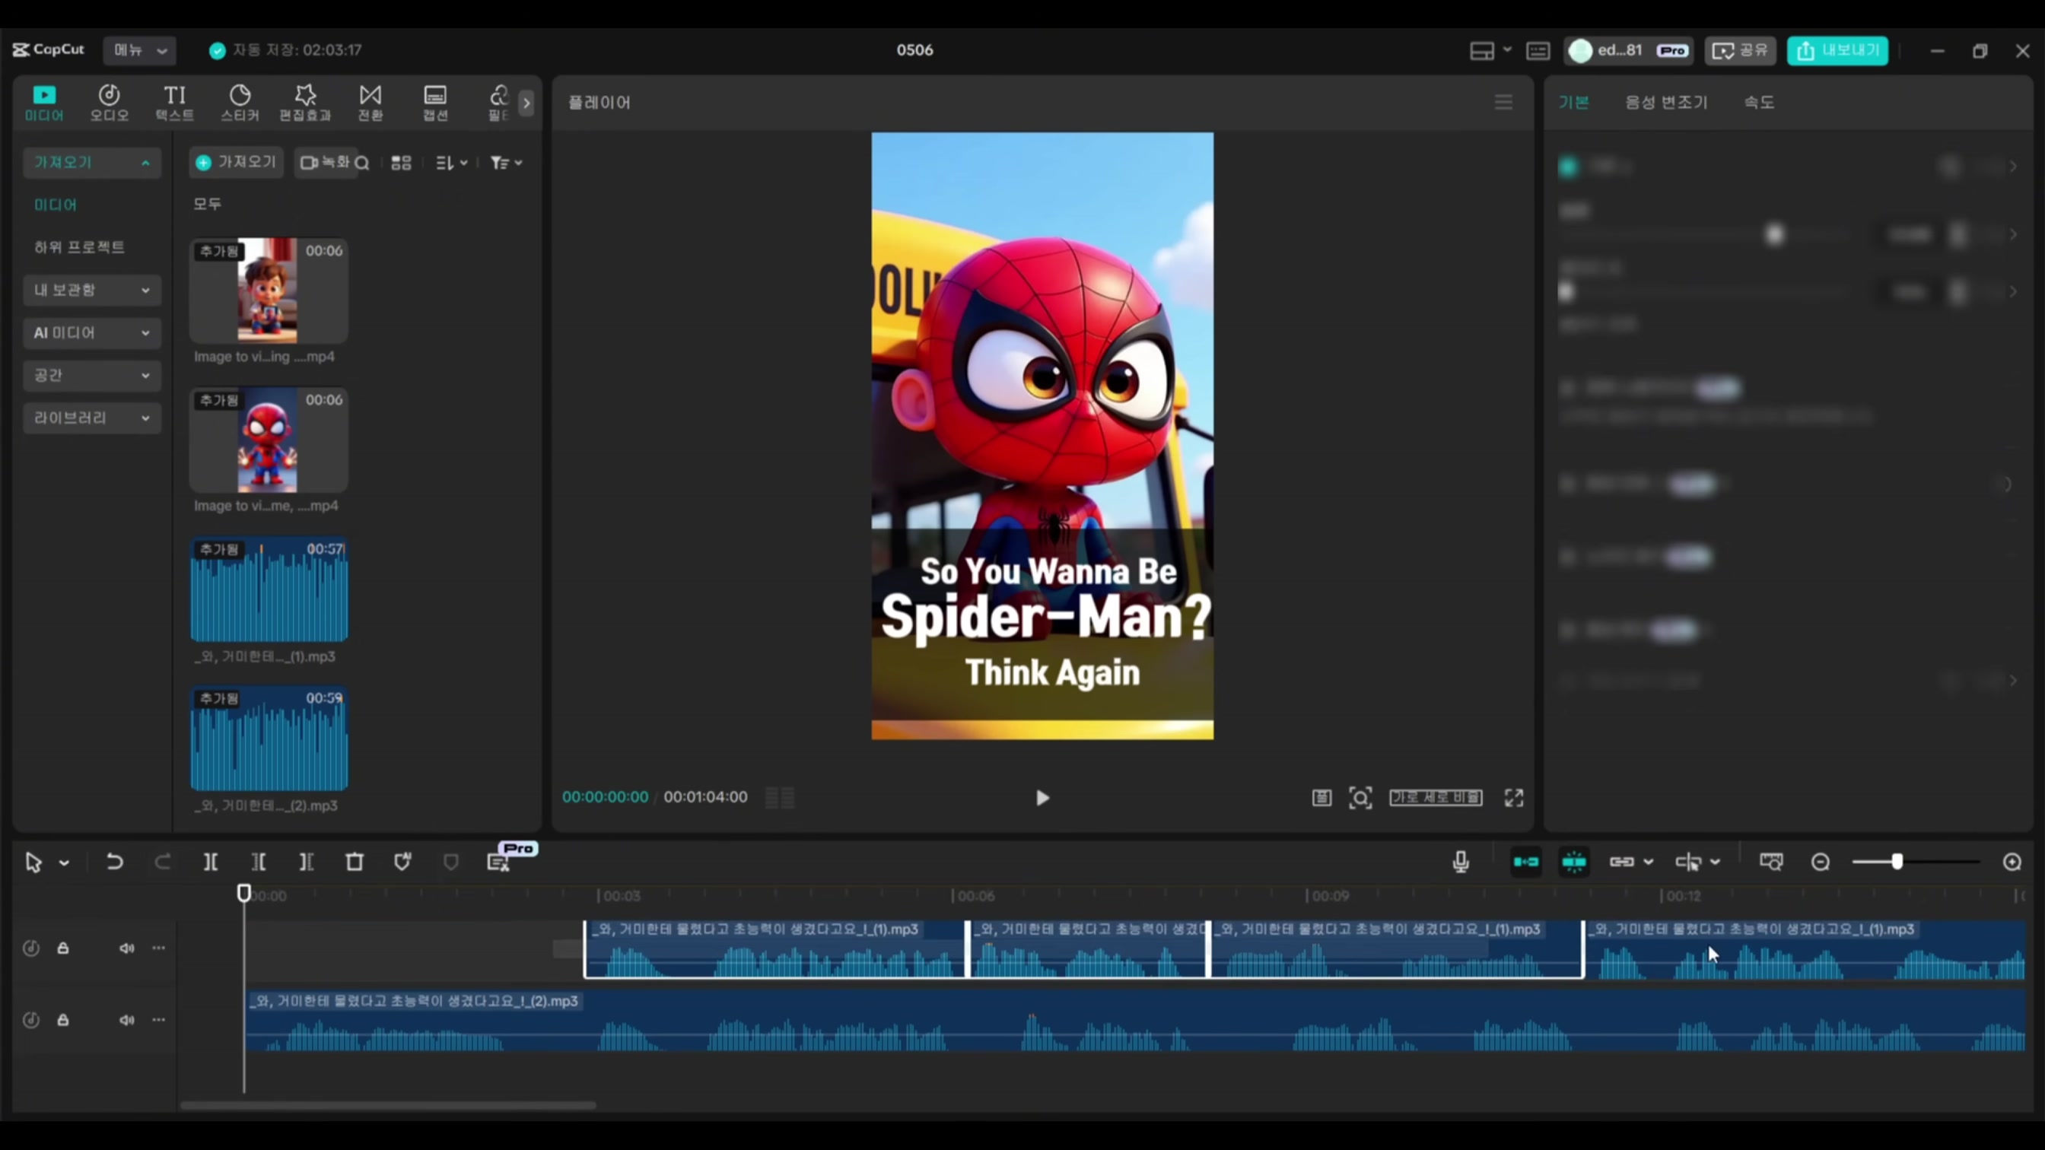2045x1150 pixels.
Task: Open the ed...81 account profile
Action: point(1628,51)
